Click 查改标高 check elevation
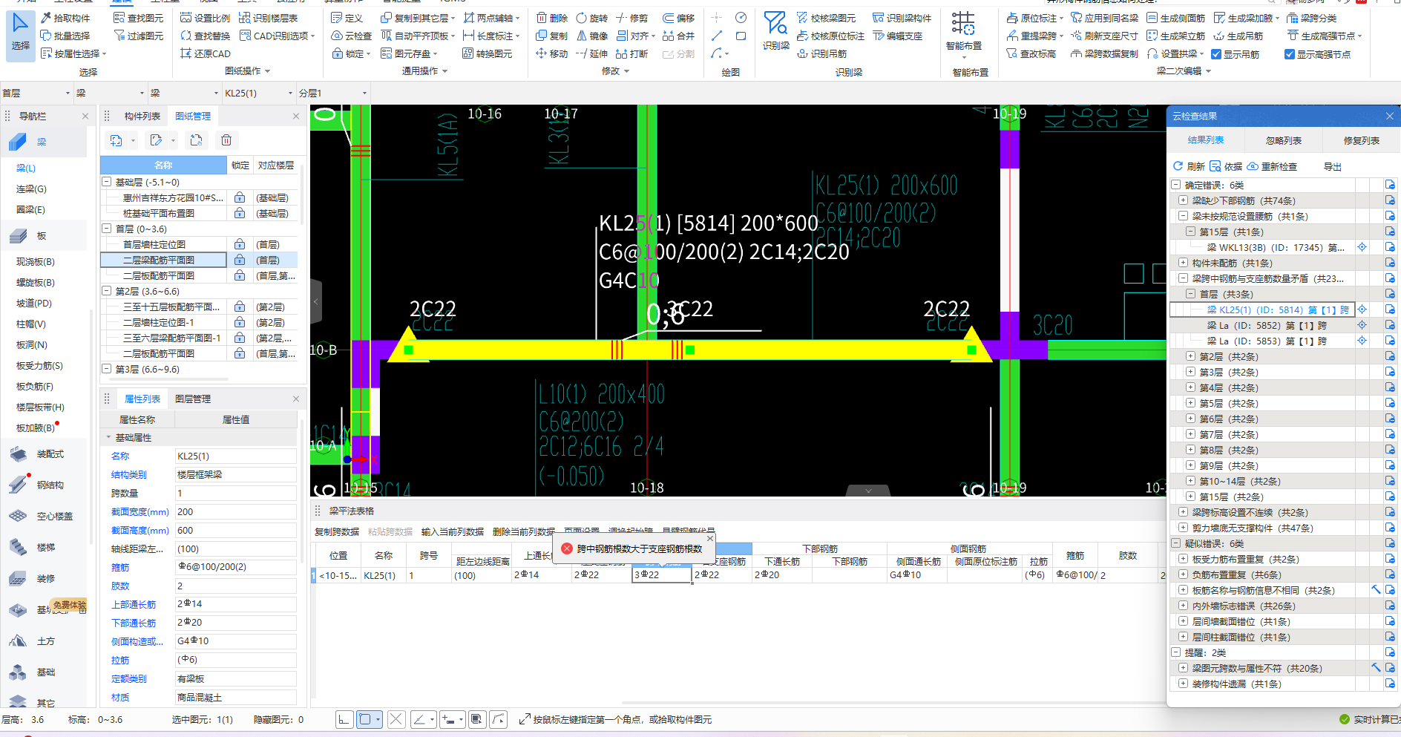The width and height of the screenshot is (1401, 737). 1031,53
